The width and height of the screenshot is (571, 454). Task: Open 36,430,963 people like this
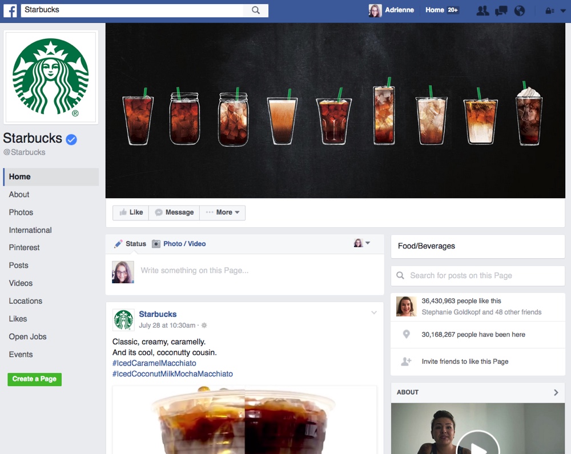pos(461,301)
